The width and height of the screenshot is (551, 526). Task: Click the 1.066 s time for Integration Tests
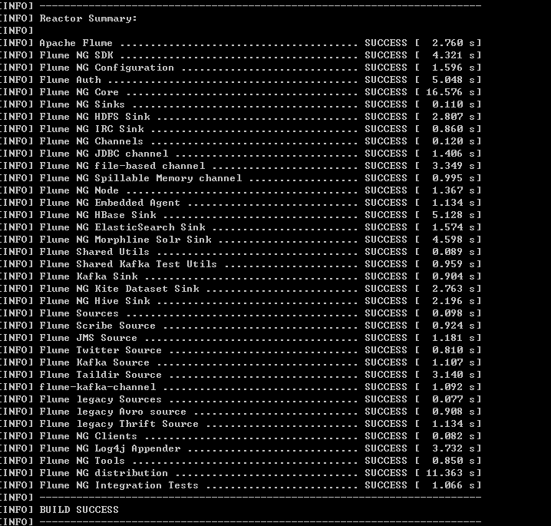[454, 486]
